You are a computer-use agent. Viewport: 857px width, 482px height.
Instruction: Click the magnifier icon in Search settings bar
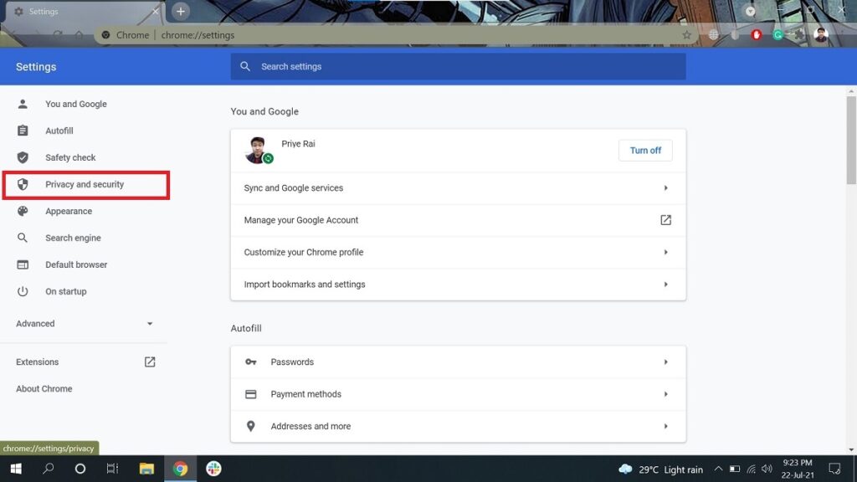(x=245, y=66)
